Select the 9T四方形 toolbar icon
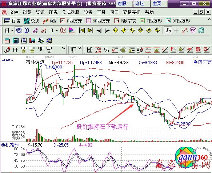Image resolution: width=212 pixels, height=173 pixels. pyautogui.click(x=178, y=21)
